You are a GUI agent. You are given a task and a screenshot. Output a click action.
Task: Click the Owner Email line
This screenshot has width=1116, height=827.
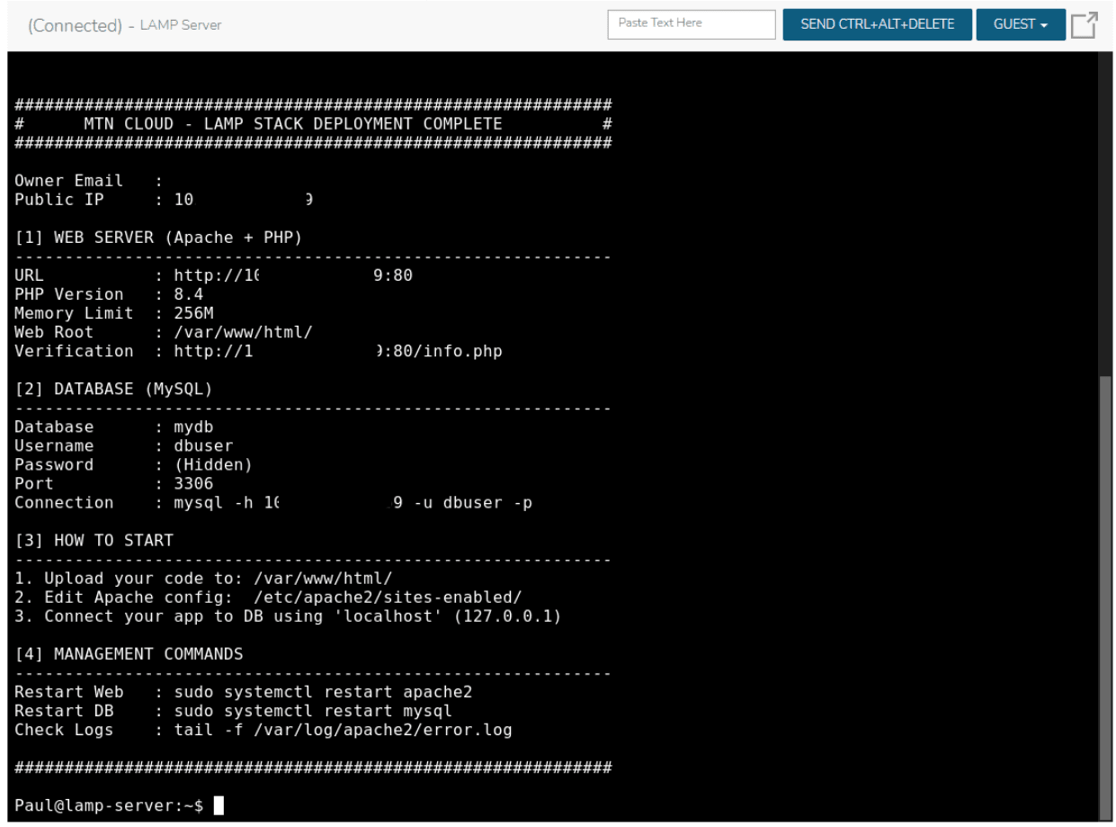click(88, 181)
